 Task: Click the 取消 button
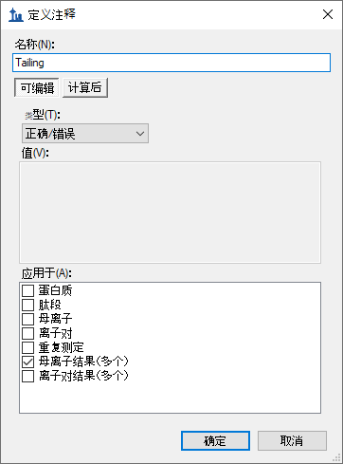[x=292, y=440]
